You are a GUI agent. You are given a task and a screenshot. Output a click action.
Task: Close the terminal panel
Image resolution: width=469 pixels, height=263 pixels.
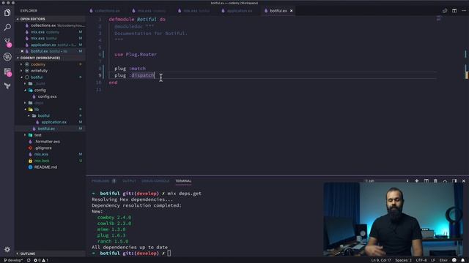click(464, 181)
